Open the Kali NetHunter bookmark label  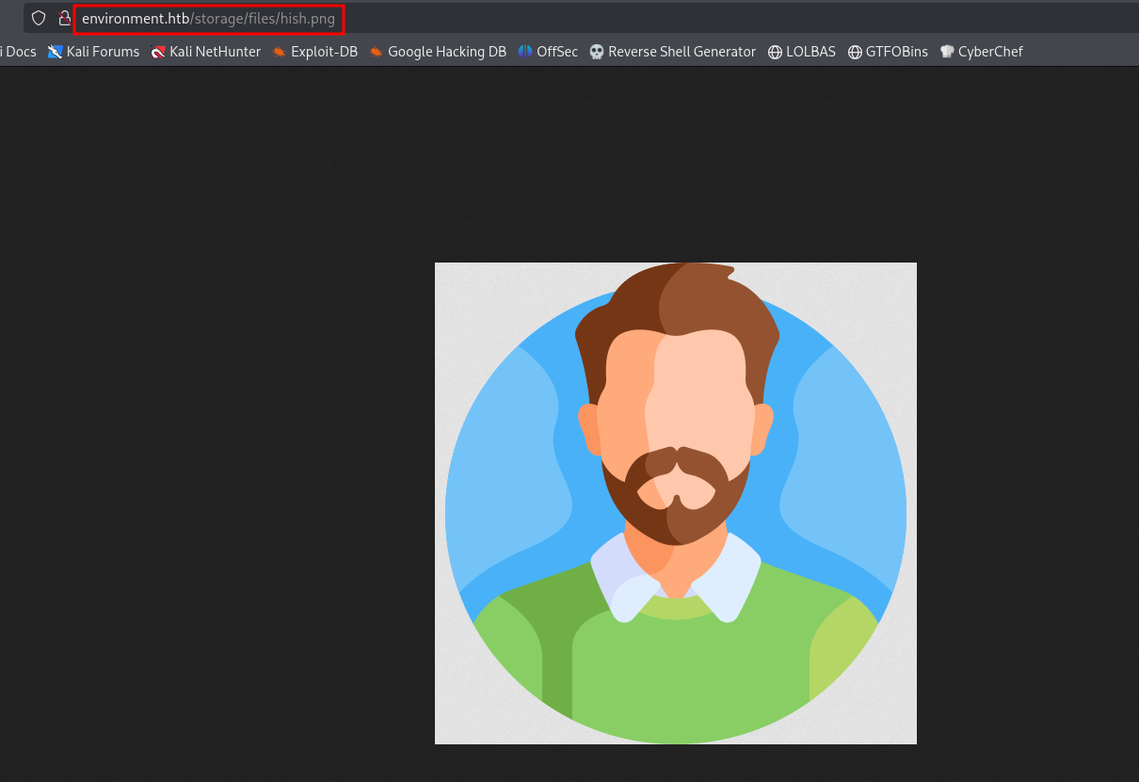215,52
